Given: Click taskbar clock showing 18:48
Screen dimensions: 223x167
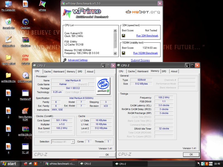Looking at the screenshot, I should [217, 164].
